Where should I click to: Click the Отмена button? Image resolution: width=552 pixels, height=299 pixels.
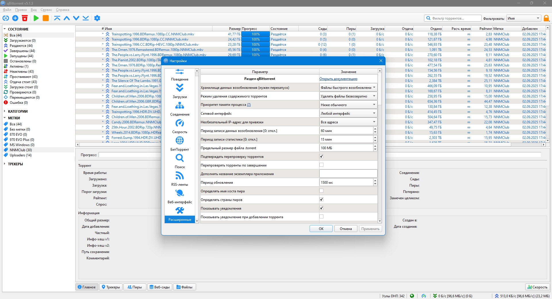pyautogui.click(x=346, y=229)
